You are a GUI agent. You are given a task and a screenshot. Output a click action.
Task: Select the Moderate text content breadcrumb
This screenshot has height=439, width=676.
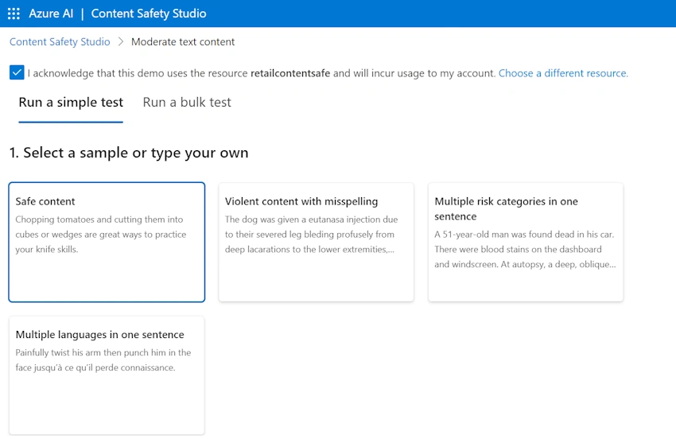[183, 42]
